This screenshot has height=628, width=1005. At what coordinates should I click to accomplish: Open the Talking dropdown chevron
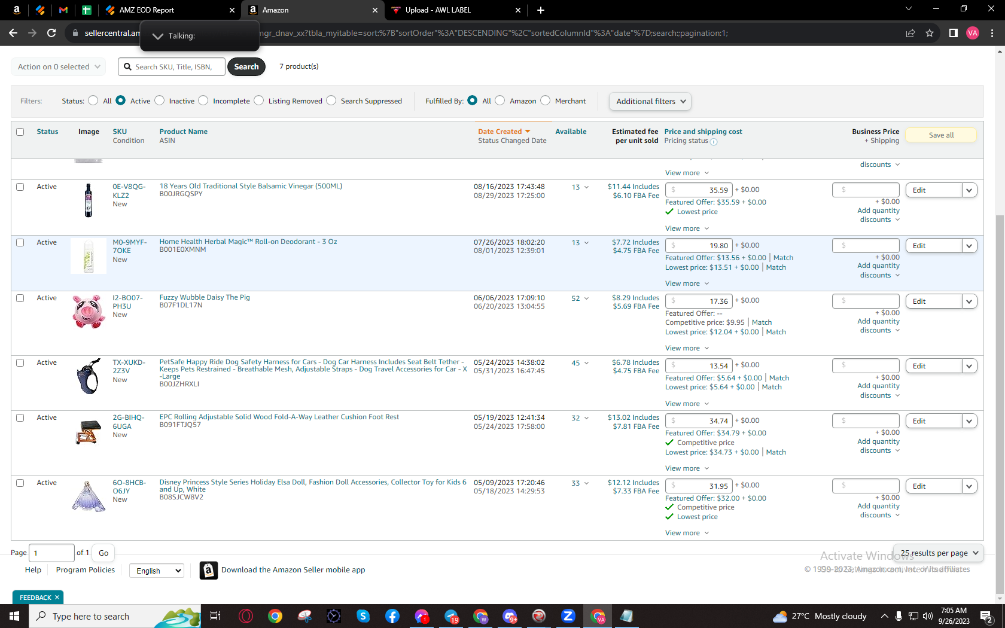pos(158,36)
